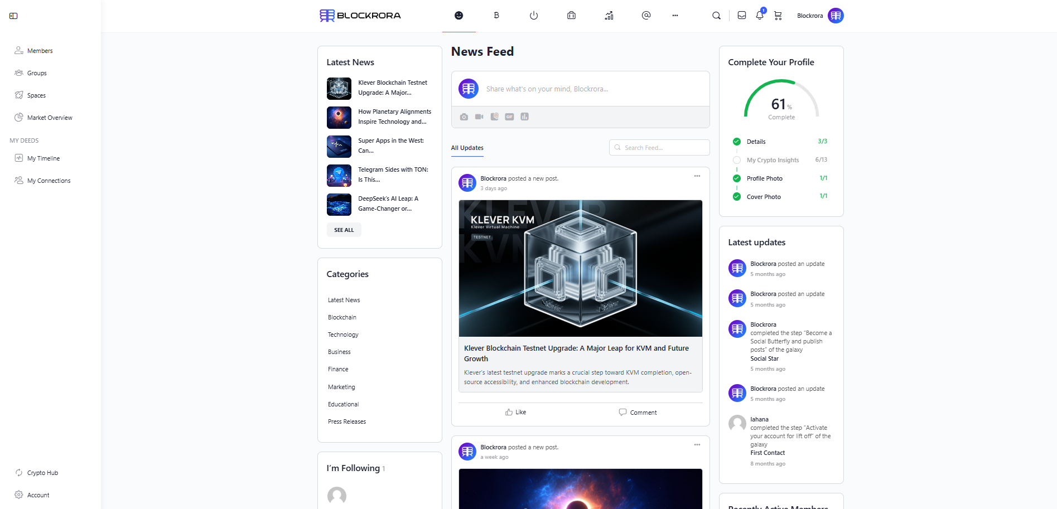Open options menu for Klever post
The image size is (1057, 509).
pos(697,176)
